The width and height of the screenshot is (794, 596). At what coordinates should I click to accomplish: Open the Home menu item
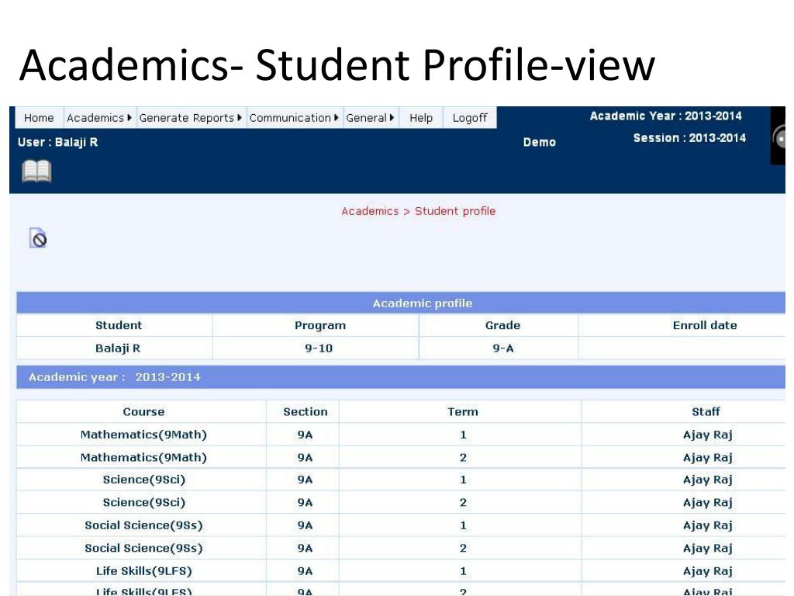(x=39, y=118)
